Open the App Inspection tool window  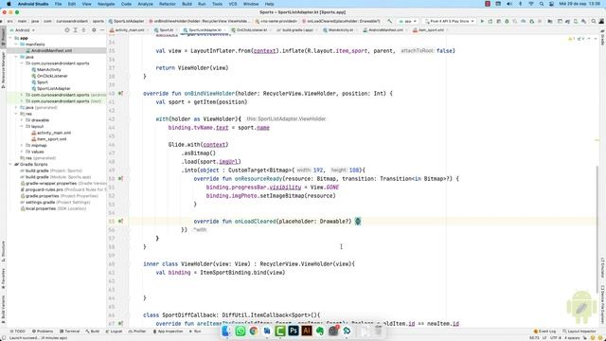pyautogui.click(x=169, y=332)
